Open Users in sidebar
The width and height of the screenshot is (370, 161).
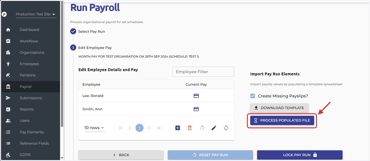pyautogui.click(x=25, y=121)
